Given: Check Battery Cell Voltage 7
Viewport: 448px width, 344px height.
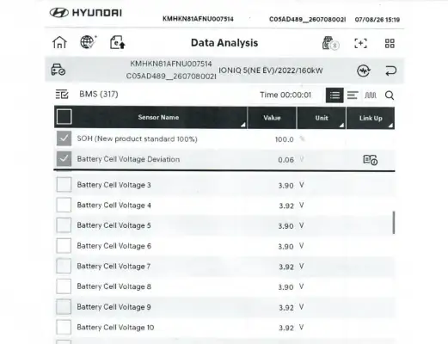Looking at the screenshot, I should 64,266.
